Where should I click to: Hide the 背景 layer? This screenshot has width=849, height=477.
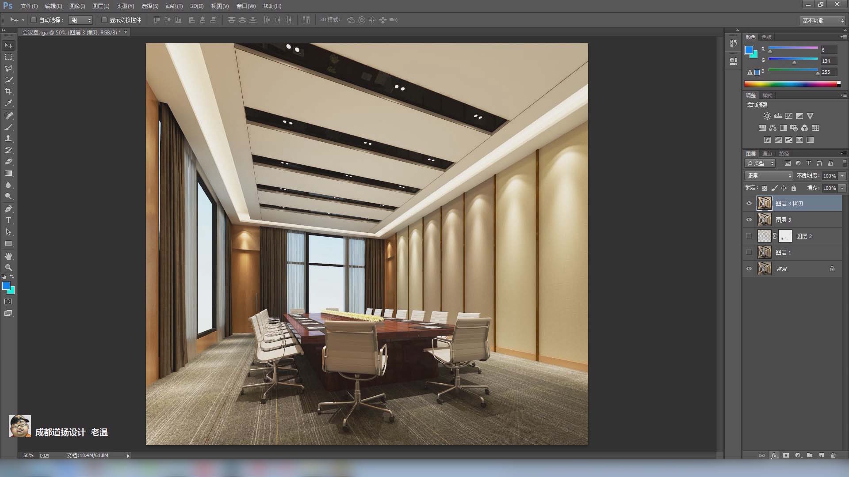tap(749, 269)
